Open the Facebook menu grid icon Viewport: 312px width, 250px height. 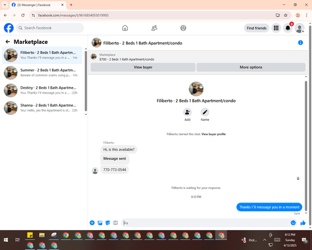coord(276,28)
